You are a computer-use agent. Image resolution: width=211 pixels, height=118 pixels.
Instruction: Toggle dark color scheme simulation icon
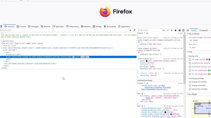coord(179,30)
